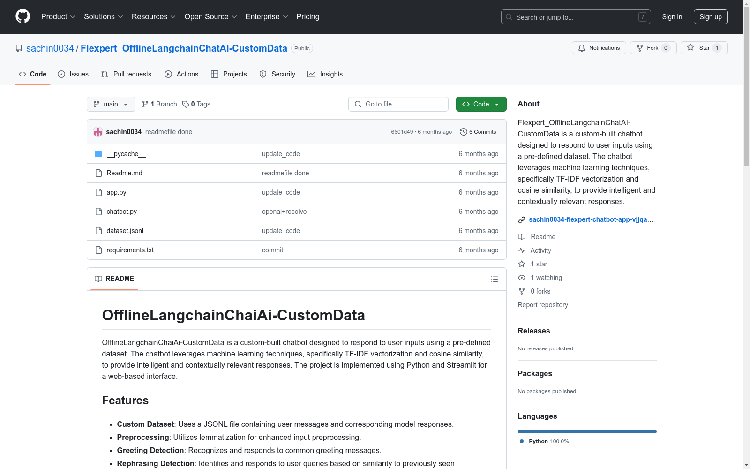Open the Releases heading link
The image size is (750, 469).
tap(534, 331)
